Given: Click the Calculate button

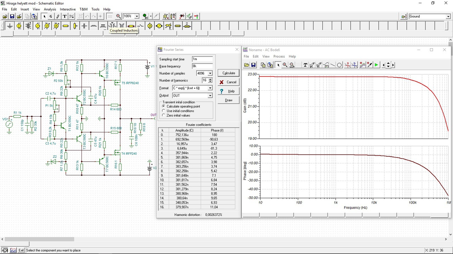Looking at the screenshot, I should click(x=229, y=73).
